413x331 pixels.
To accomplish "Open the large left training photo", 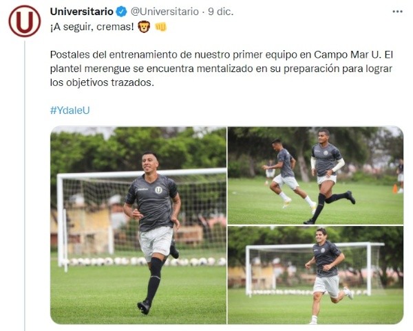I will click(138, 225).
